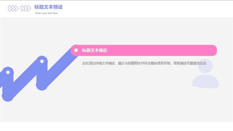
Task: Click the blue zigzag's lowest rounded valley
Action: (x=8, y=96)
